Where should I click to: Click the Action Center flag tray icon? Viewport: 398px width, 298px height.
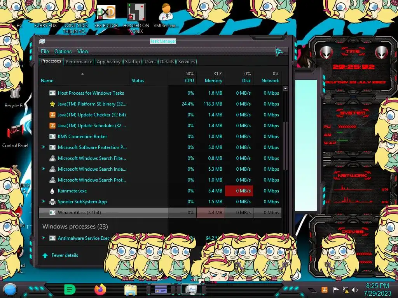[x=336, y=289]
